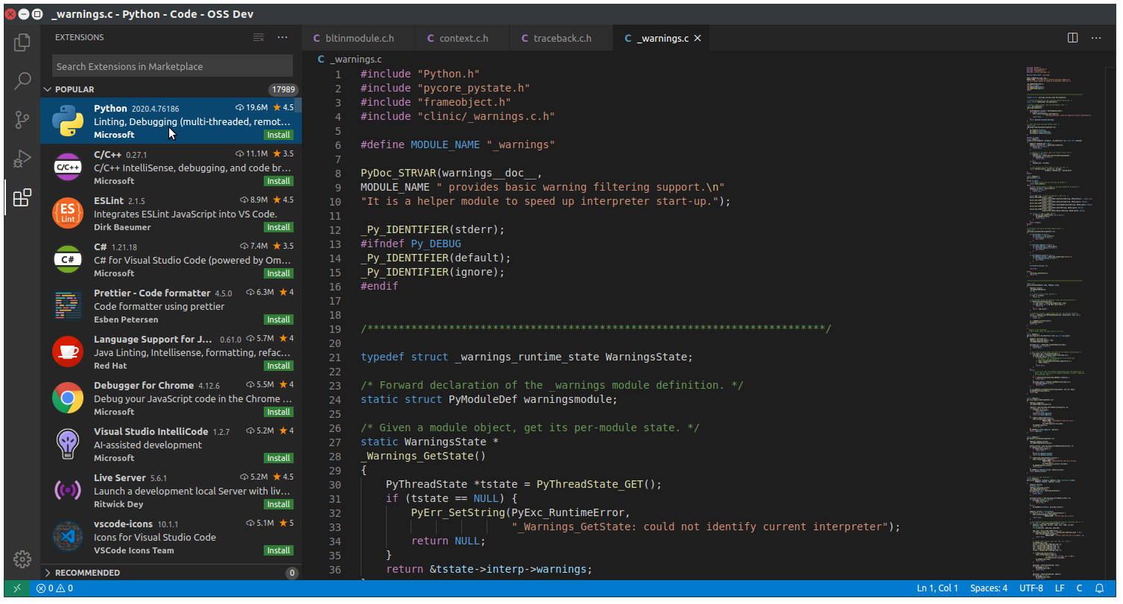
Task: Select the IntelliCode lightbulb icon
Action: point(68,444)
